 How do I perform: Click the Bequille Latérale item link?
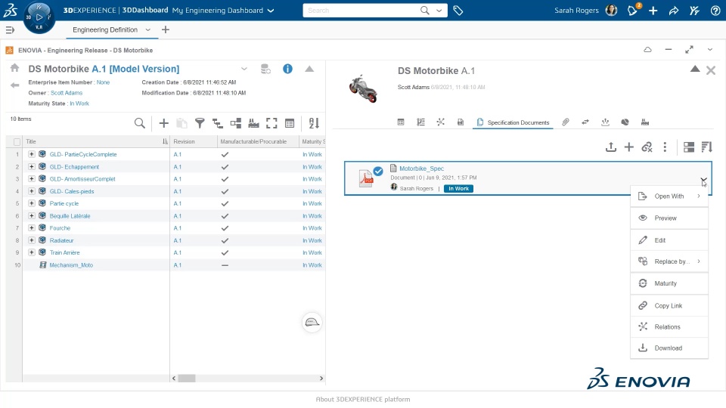point(70,215)
